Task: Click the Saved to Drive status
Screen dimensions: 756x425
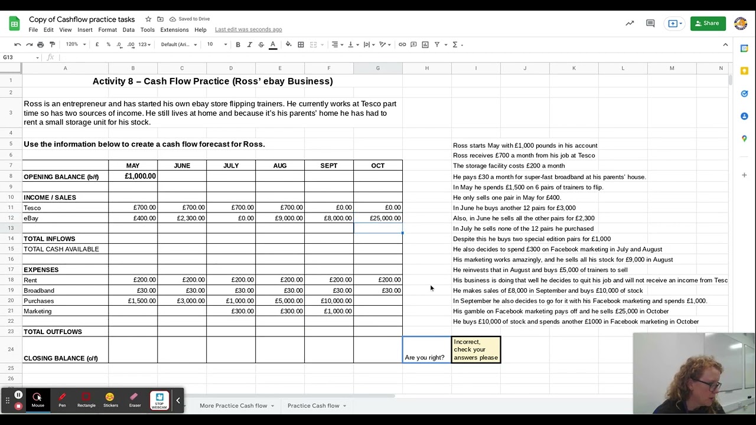Action: [x=190, y=19]
